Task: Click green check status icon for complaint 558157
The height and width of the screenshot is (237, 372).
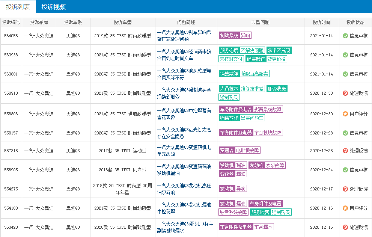Action: (x=345, y=133)
